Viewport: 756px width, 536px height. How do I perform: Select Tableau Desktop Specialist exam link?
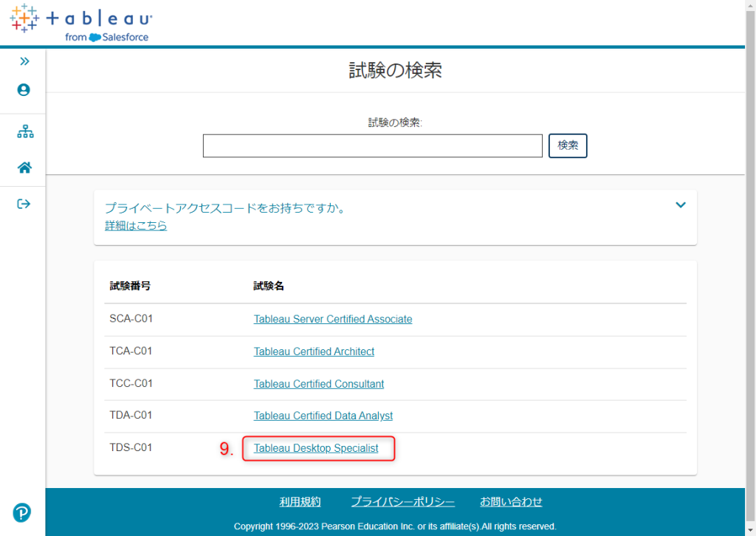(316, 448)
